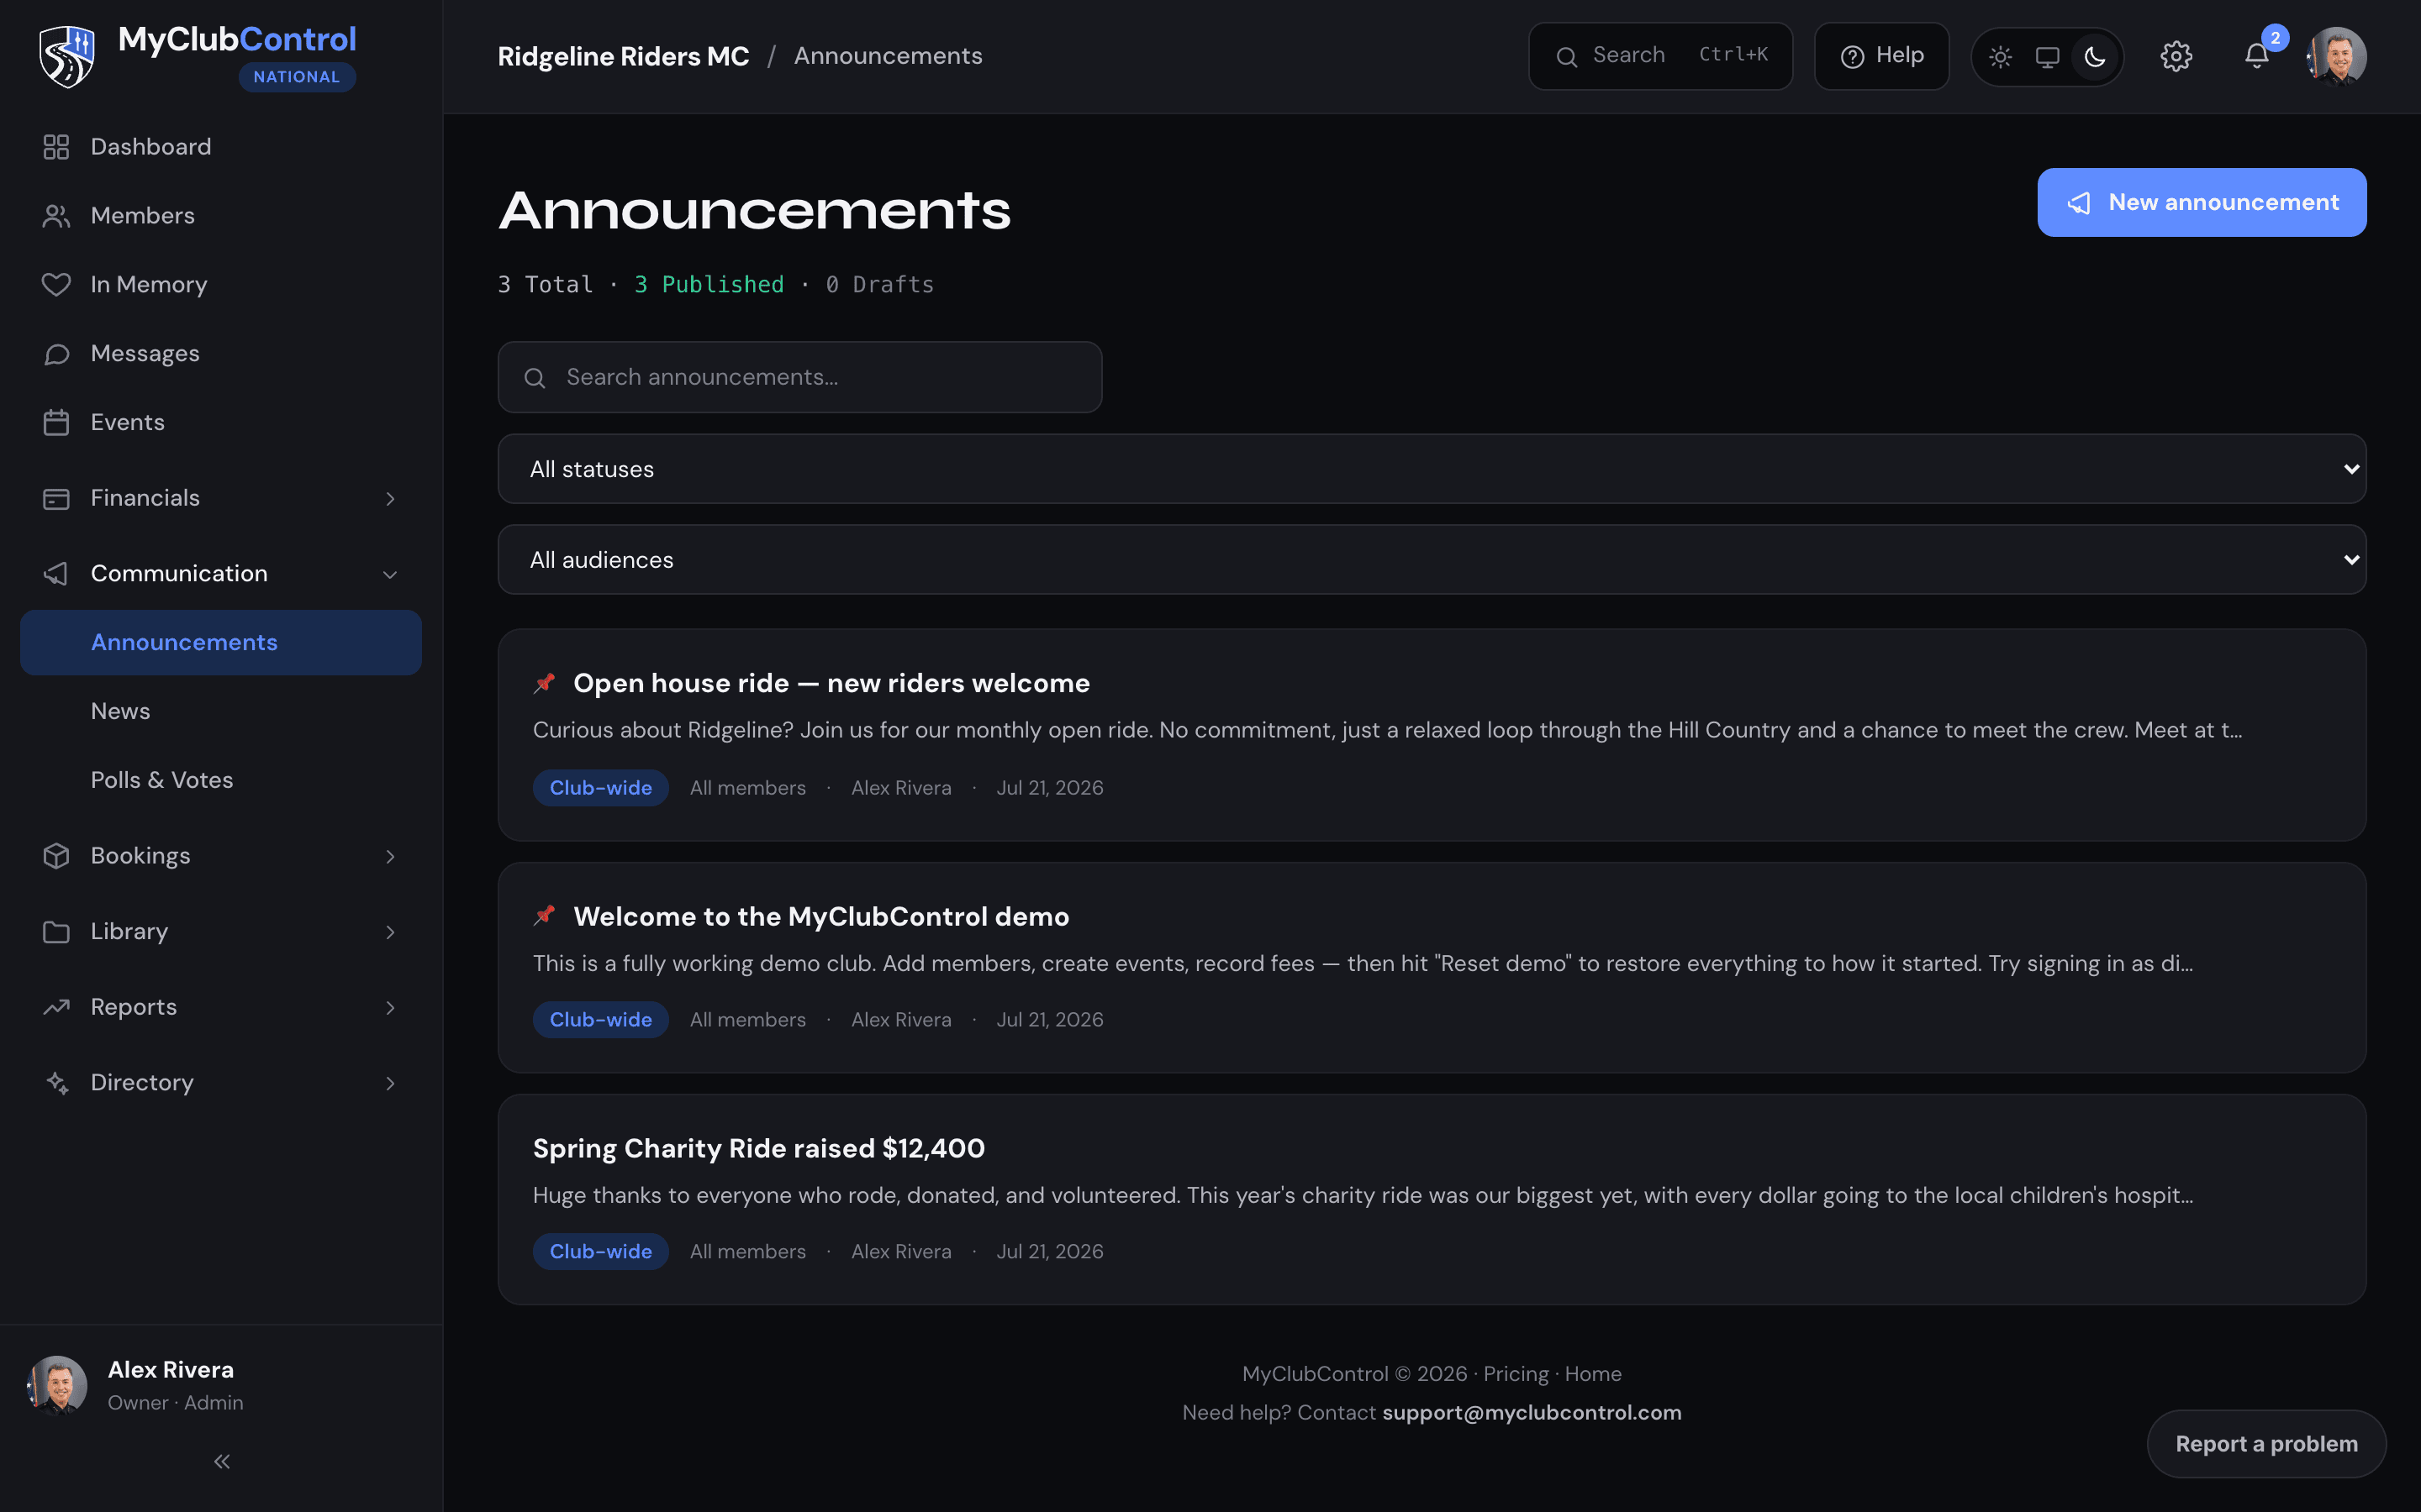Viewport: 2421px width, 1512px height.
Task: Switch to light theme sun toggle
Action: click(x=2000, y=57)
